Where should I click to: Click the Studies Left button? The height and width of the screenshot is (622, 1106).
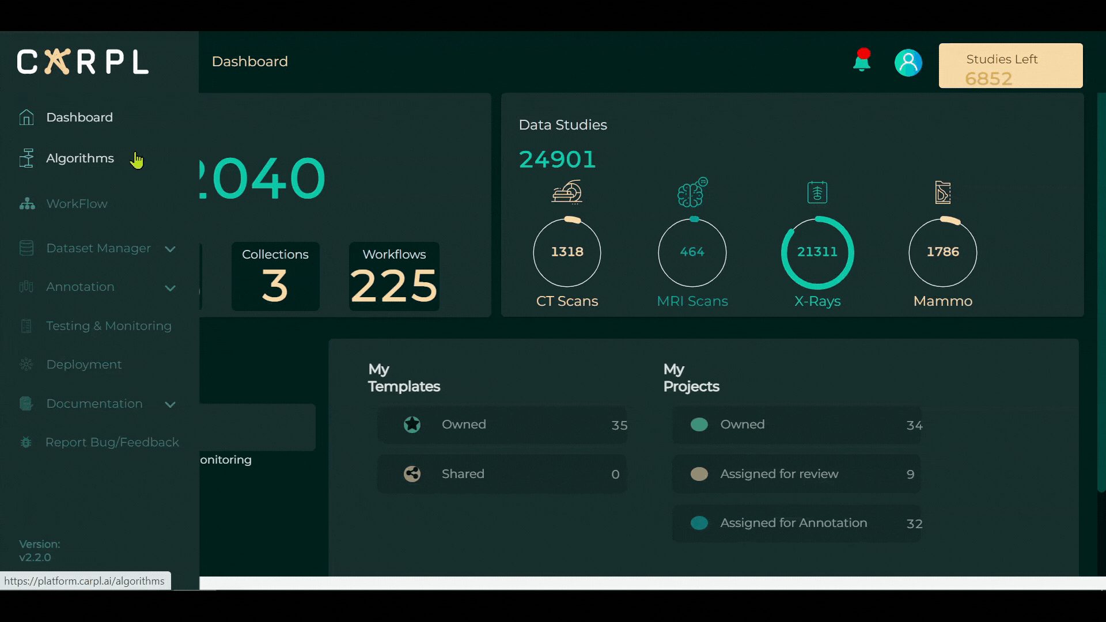point(1010,66)
